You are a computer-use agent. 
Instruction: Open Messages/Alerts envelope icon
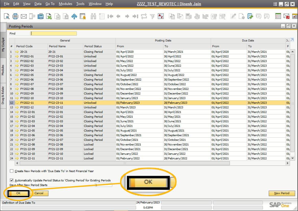tap(286, 16)
